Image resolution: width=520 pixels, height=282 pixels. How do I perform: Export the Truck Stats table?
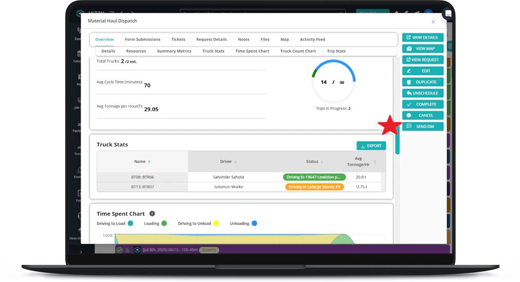(x=371, y=146)
